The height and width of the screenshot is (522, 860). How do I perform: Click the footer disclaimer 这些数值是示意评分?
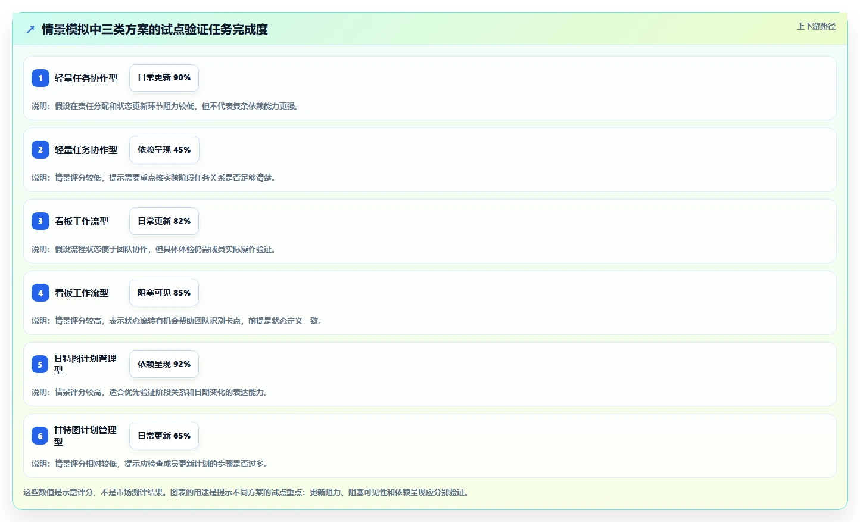click(x=247, y=492)
